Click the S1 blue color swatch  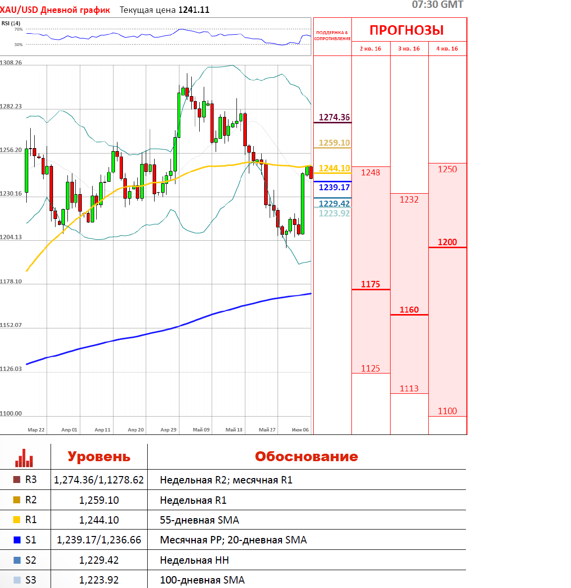point(17,540)
